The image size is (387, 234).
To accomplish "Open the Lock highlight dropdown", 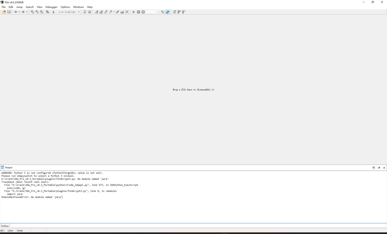I will click(79, 12).
